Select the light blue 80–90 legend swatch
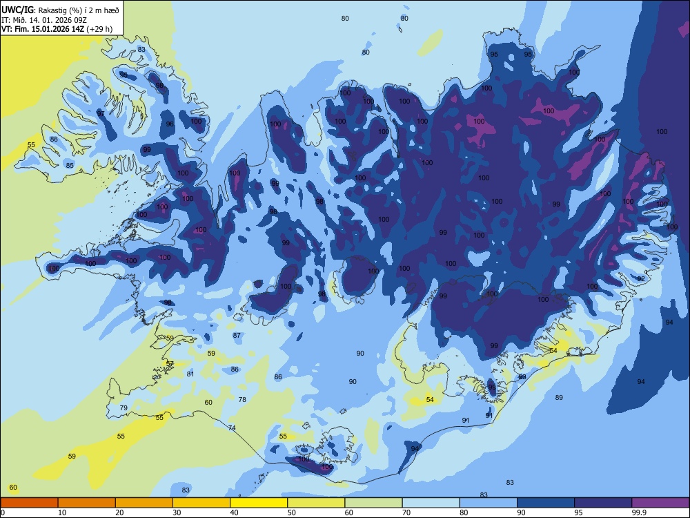 pos(489,503)
